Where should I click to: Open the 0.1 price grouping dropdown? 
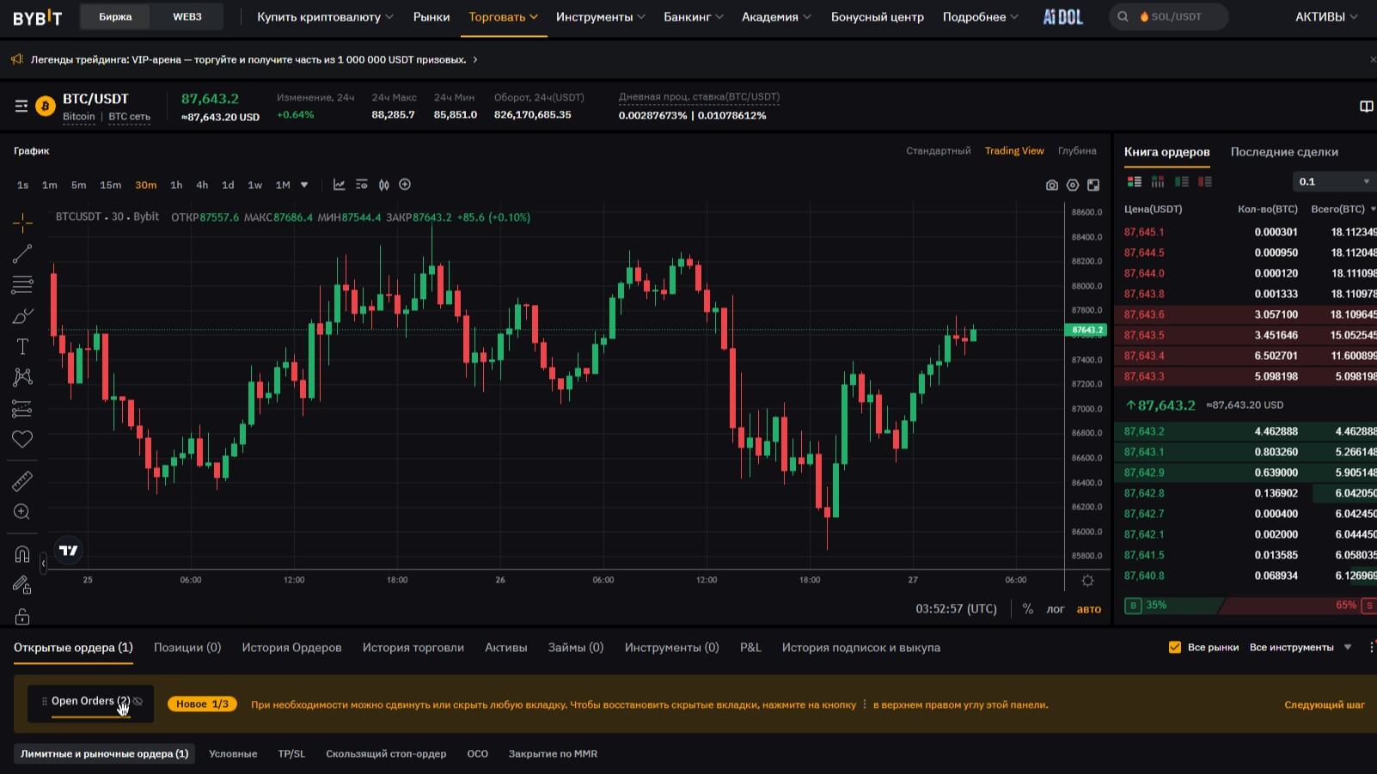click(1334, 181)
